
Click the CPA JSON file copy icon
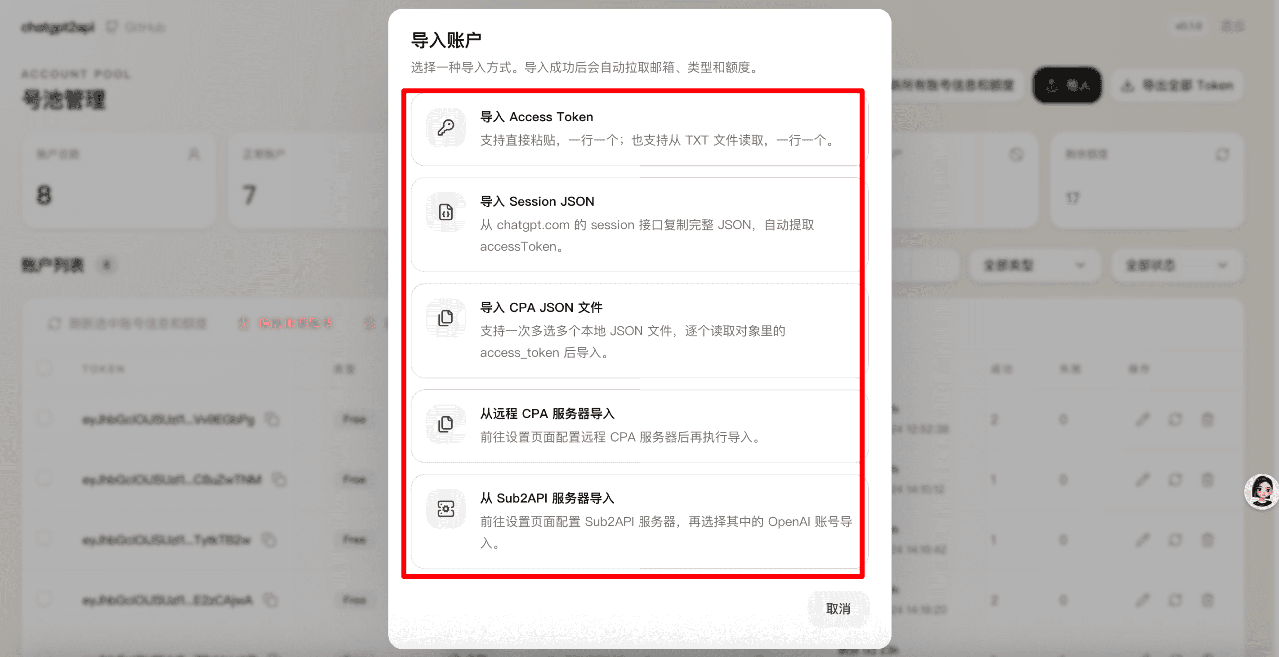pyautogui.click(x=445, y=318)
